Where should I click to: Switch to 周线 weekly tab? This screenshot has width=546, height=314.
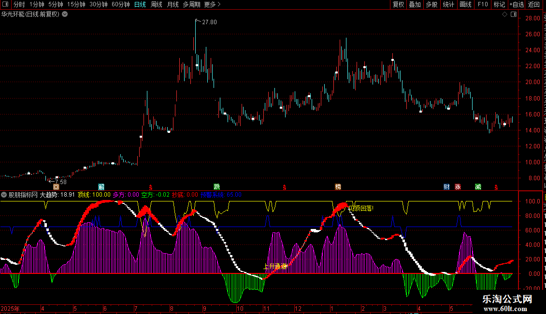pyautogui.click(x=157, y=4)
